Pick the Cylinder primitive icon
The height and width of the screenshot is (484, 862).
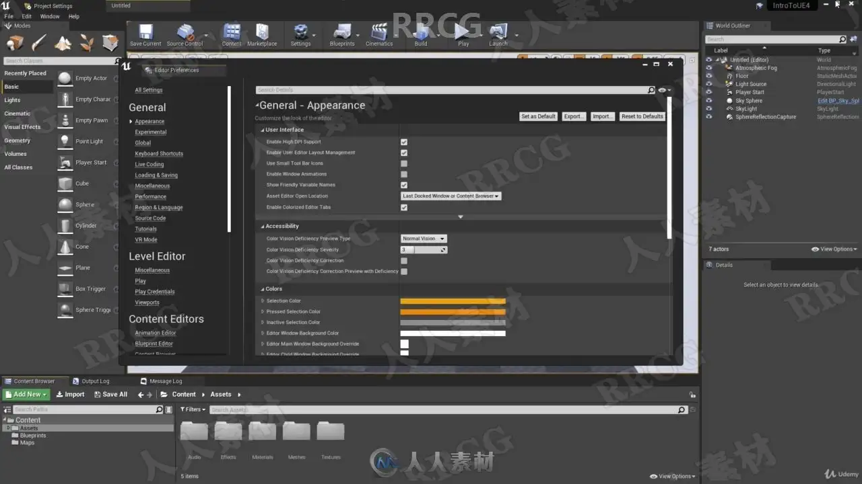(x=65, y=226)
